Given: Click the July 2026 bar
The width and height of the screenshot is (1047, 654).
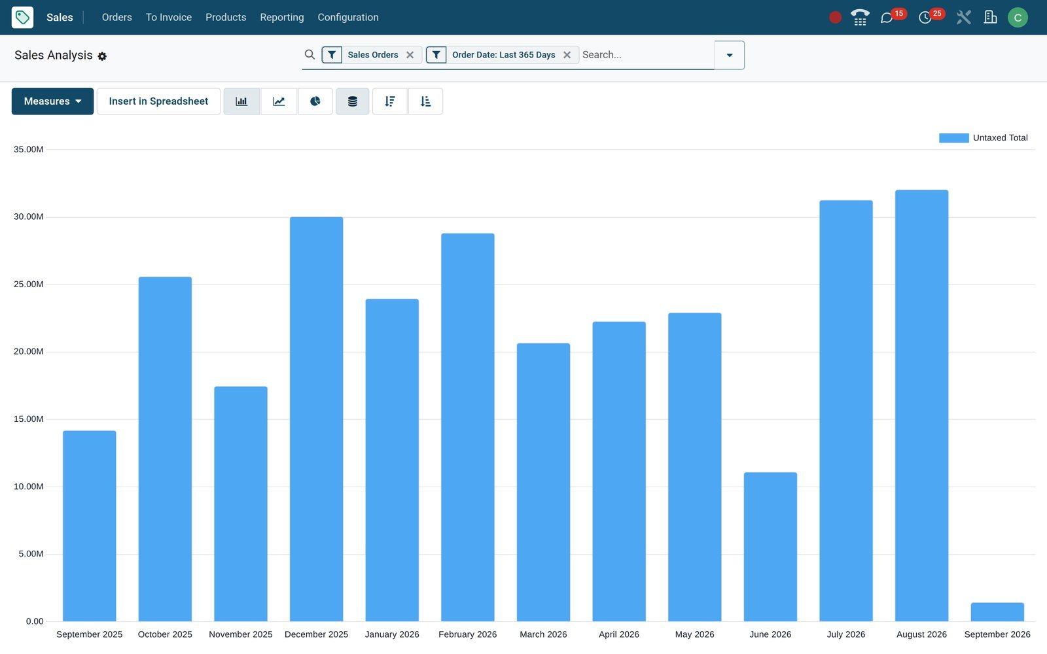Looking at the screenshot, I should 846,411.
